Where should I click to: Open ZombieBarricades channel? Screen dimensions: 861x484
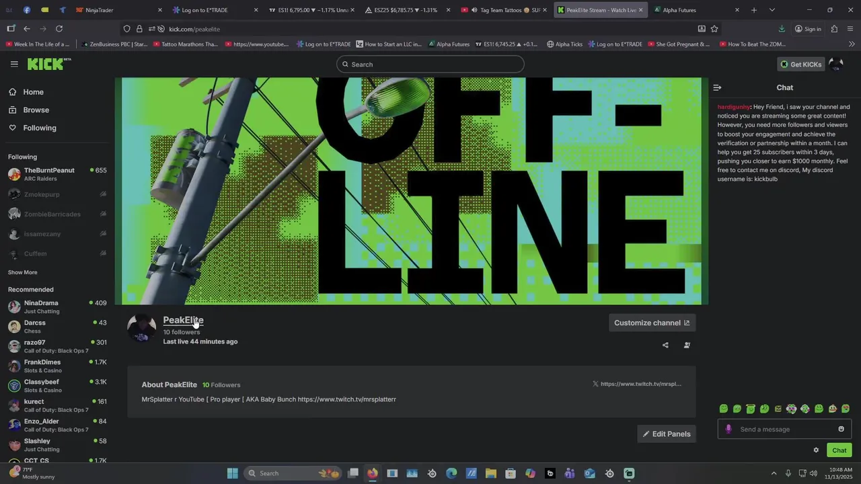tap(57, 214)
